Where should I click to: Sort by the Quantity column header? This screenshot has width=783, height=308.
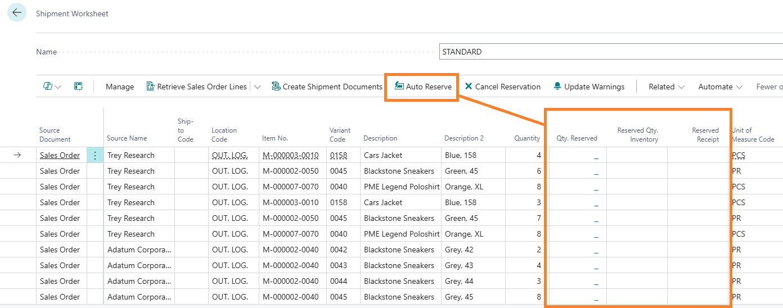526,138
